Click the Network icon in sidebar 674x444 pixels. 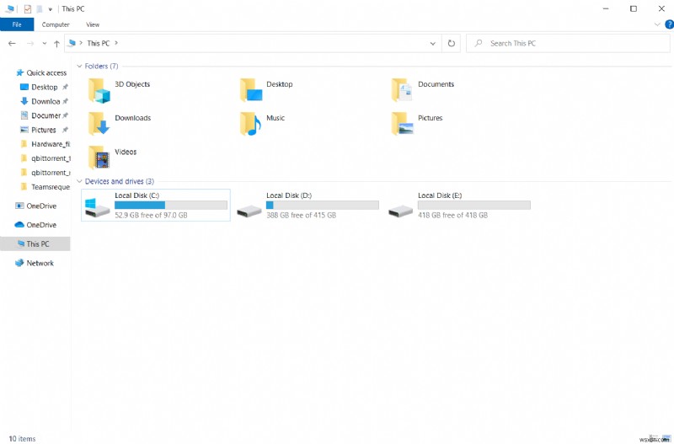[x=19, y=263]
